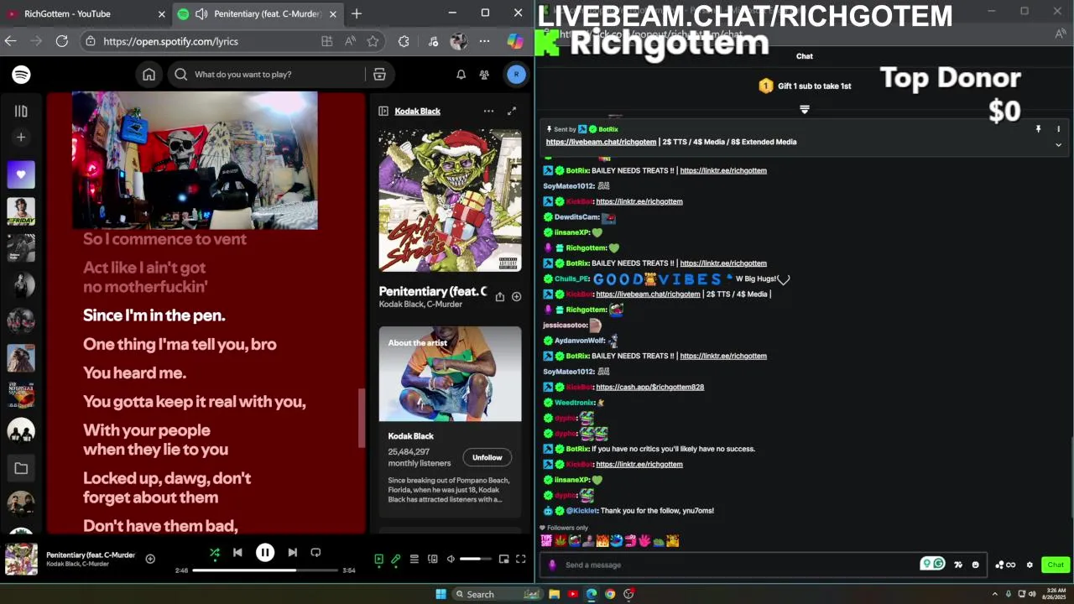Toggle the lyrics microphone icon
The image size is (1074, 604).
pyautogui.click(x=396, y=559)
